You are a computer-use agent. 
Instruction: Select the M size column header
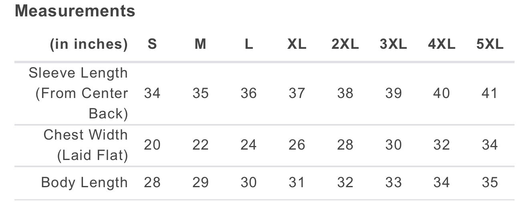[200, 44]
